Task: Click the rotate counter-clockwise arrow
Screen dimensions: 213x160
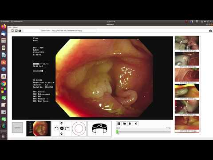Action: click(56, 128)
